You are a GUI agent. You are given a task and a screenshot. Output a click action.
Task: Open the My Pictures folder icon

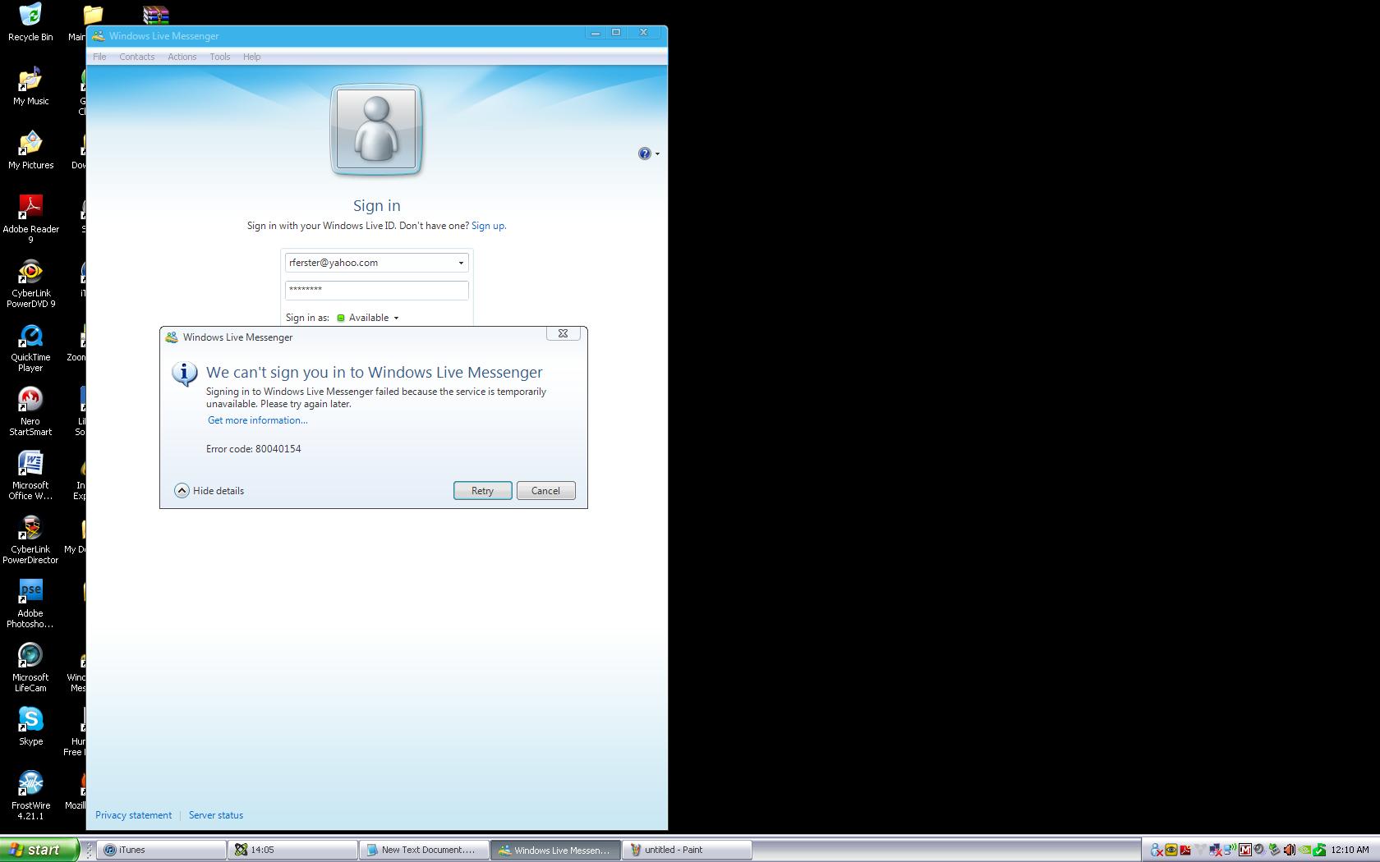point(30,143)
